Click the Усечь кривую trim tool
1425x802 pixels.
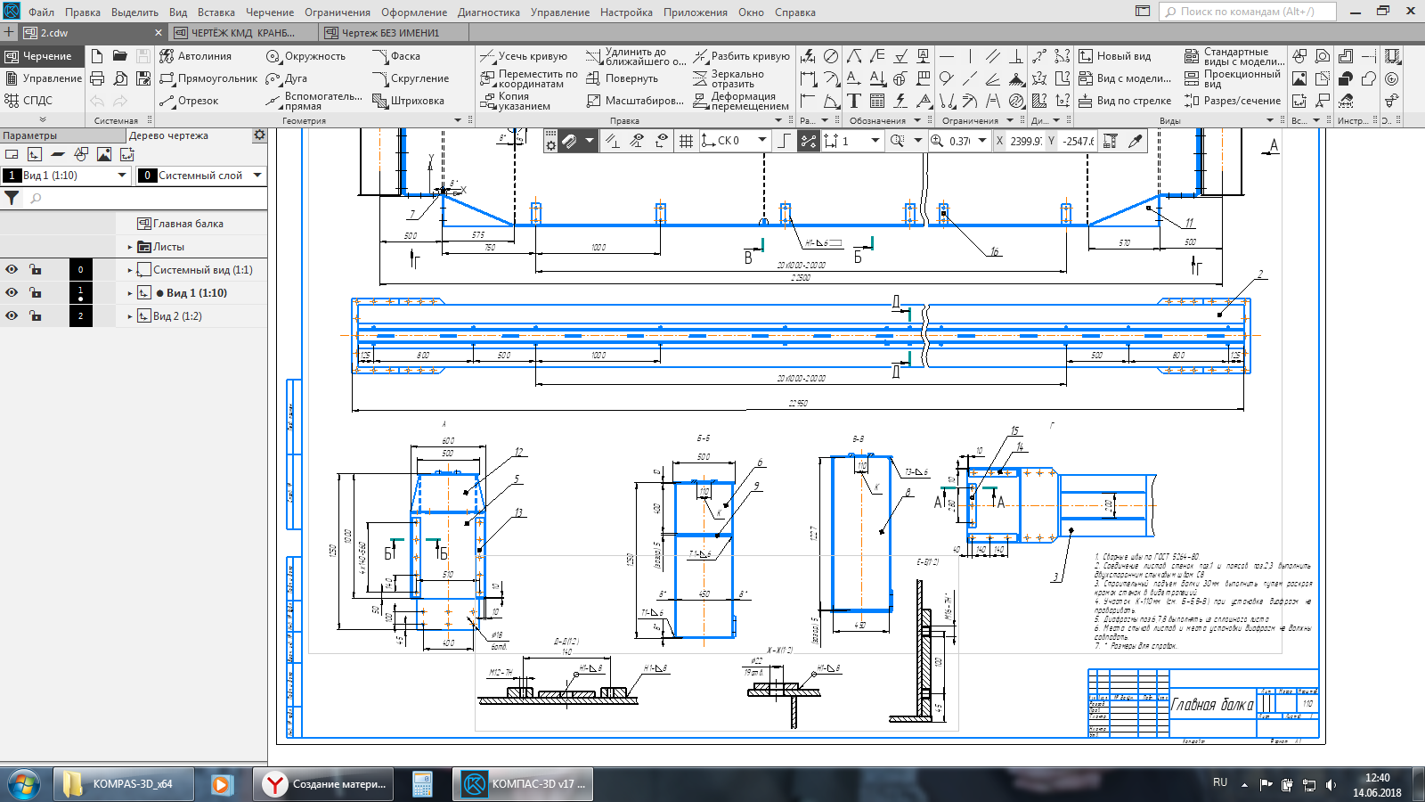point(524,56)
